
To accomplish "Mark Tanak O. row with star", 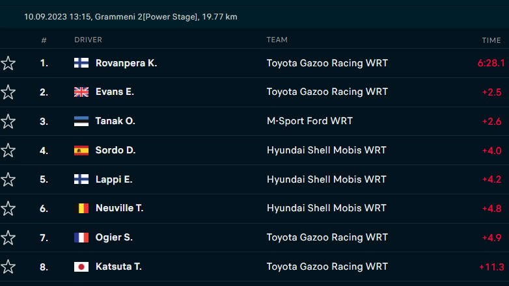I will click(8, 122).
